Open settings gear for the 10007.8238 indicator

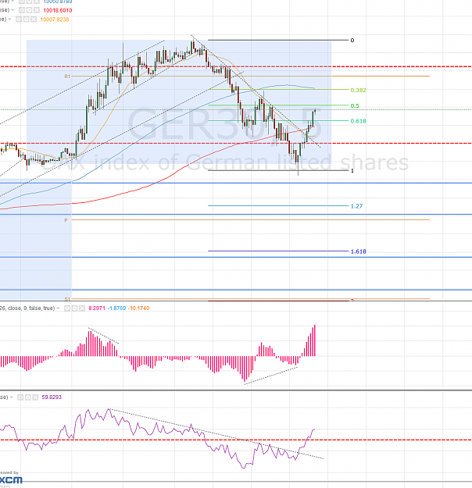pos(26,20)
